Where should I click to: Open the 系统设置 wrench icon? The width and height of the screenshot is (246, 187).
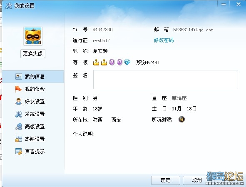(19, 114)
